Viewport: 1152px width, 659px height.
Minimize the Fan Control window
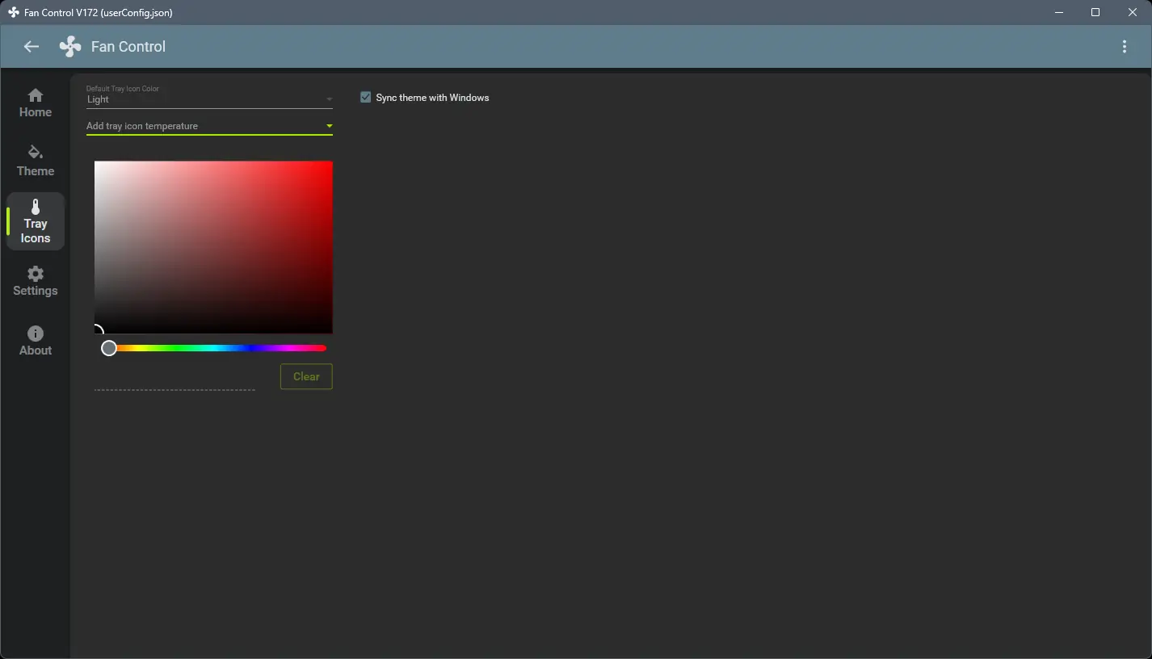tap(1058, 12)
